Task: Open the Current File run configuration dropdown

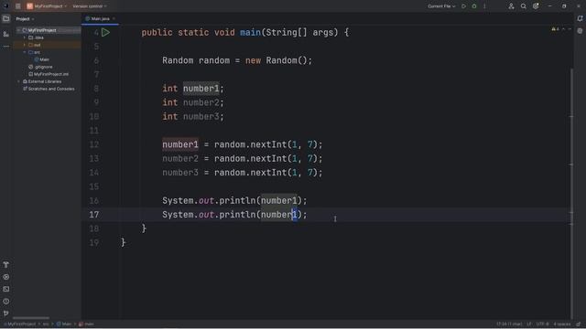Action: pos(441,6)
